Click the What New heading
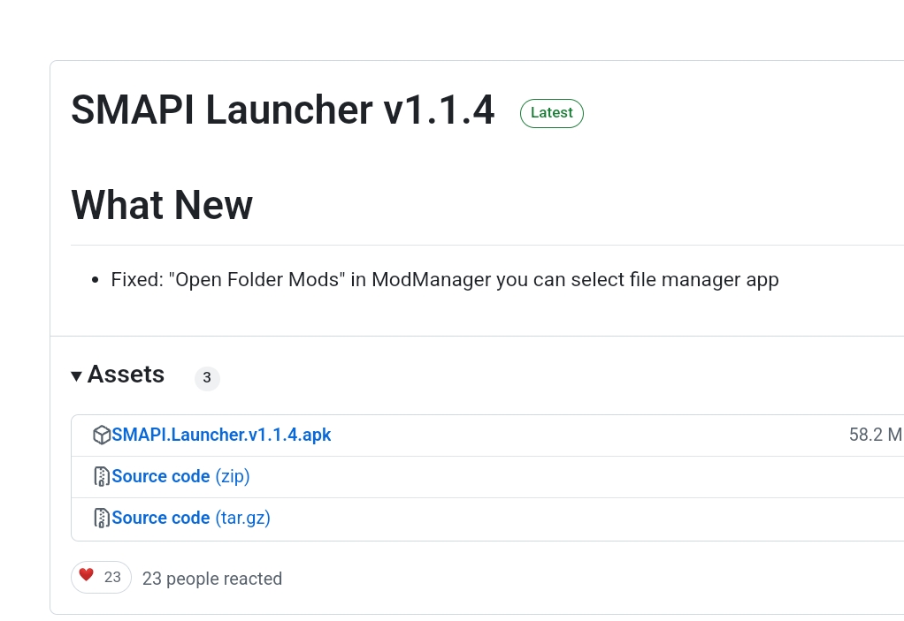 click(162, 205)
